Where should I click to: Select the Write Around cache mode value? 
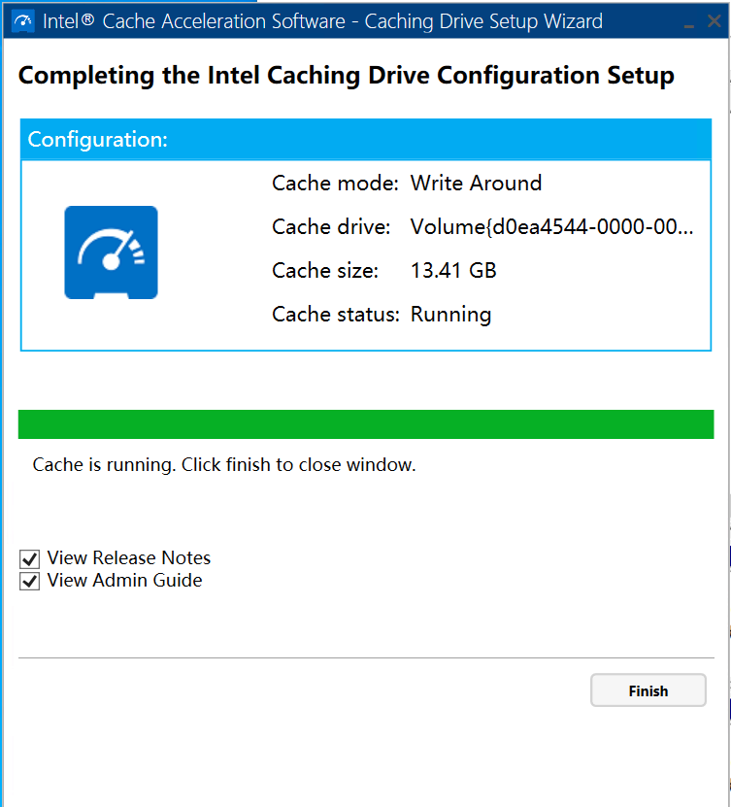476,184
